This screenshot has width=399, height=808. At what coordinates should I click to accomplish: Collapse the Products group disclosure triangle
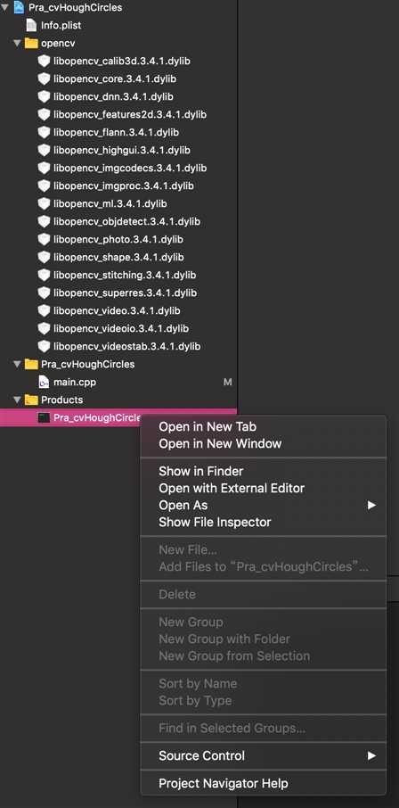[x=18, y=400]
